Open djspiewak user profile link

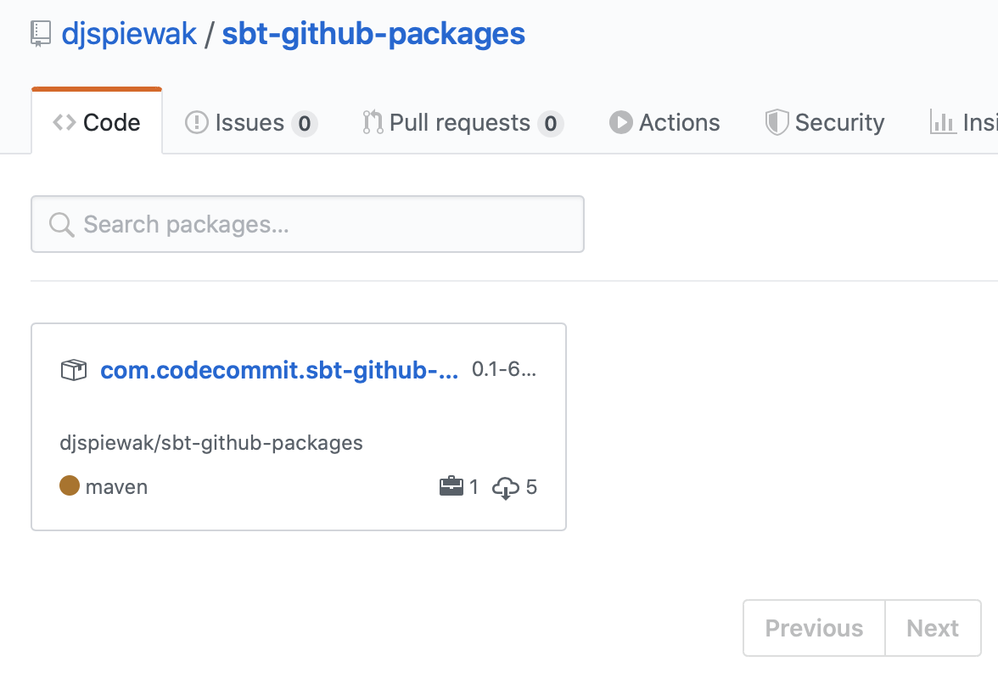[x=129, y=34]
